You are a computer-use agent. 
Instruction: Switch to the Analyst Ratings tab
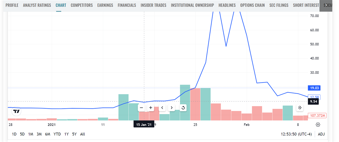(x=37, y=5)
